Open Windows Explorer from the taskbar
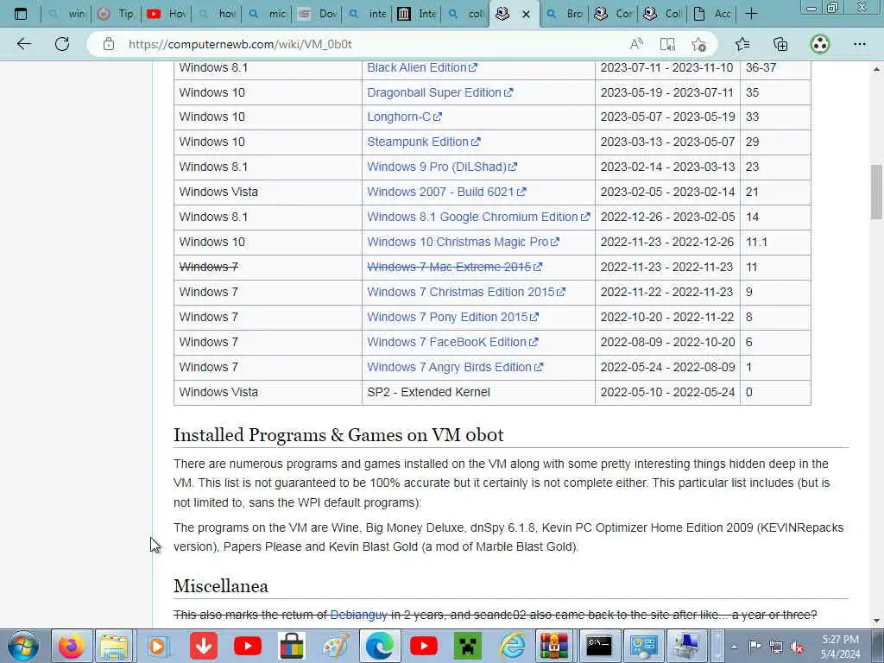 coord(115,646)
